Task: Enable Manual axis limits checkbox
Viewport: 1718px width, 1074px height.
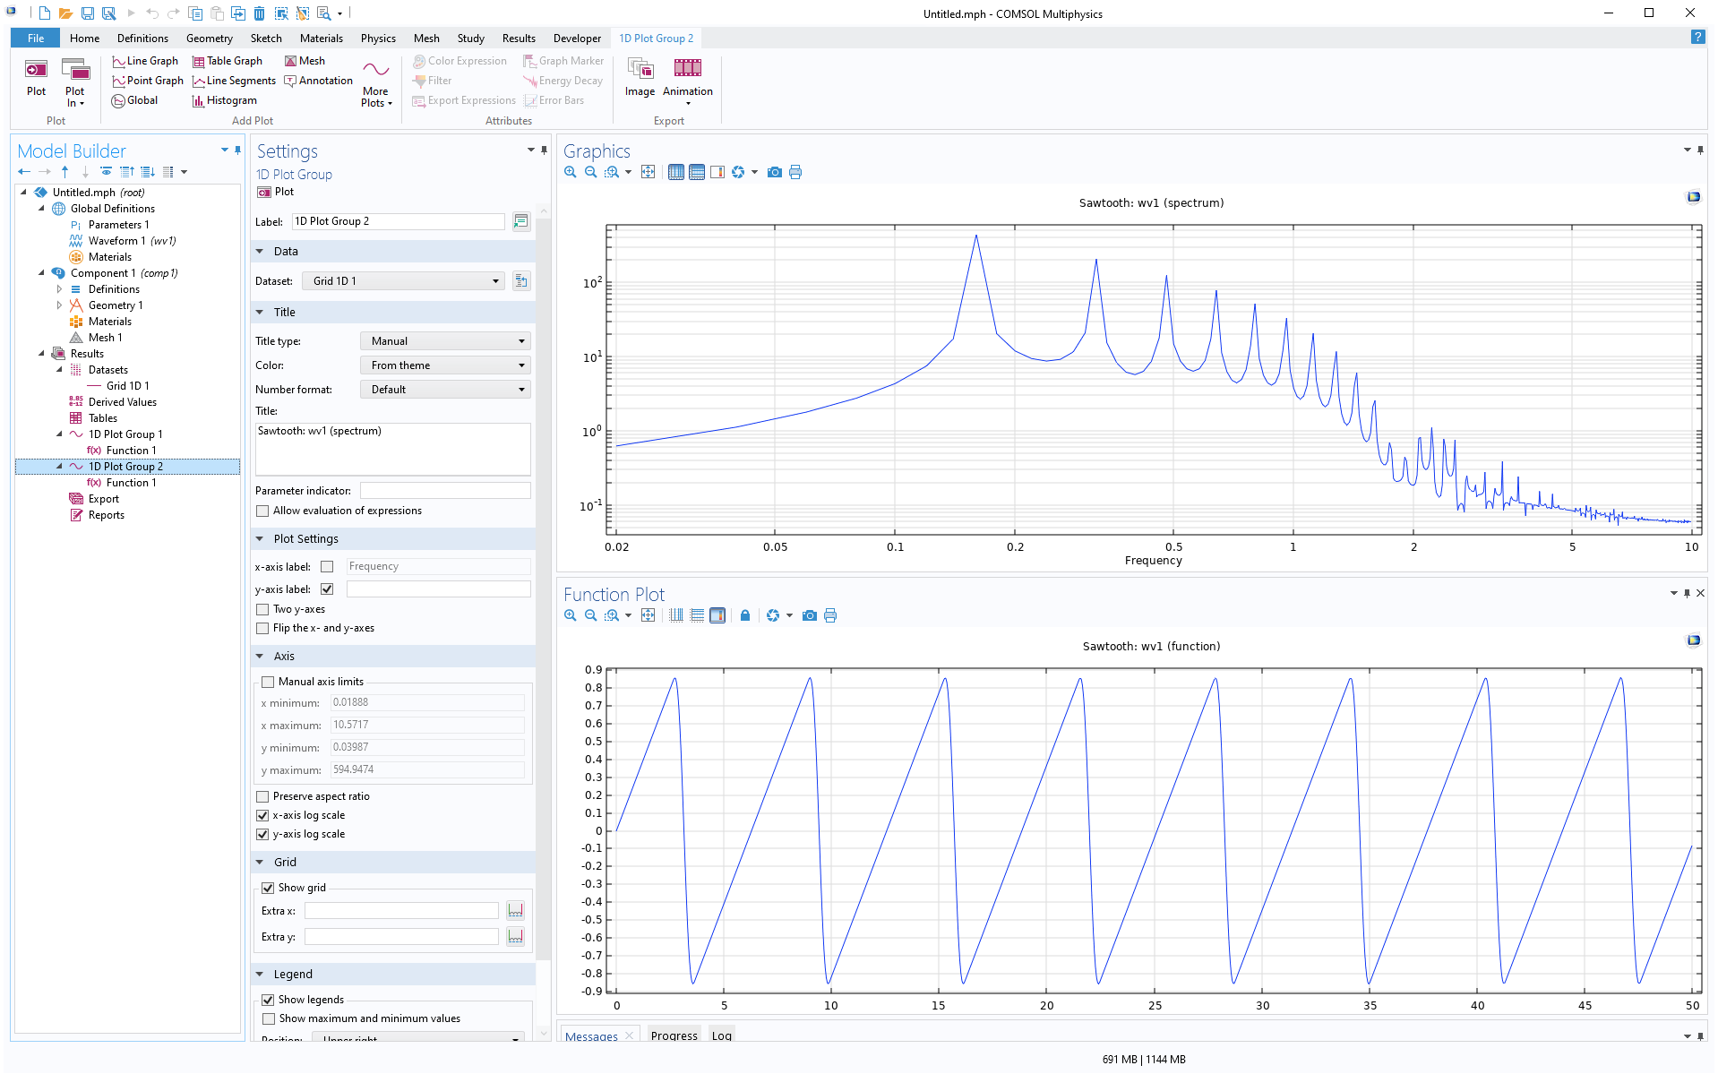Action: pos(268,682)
